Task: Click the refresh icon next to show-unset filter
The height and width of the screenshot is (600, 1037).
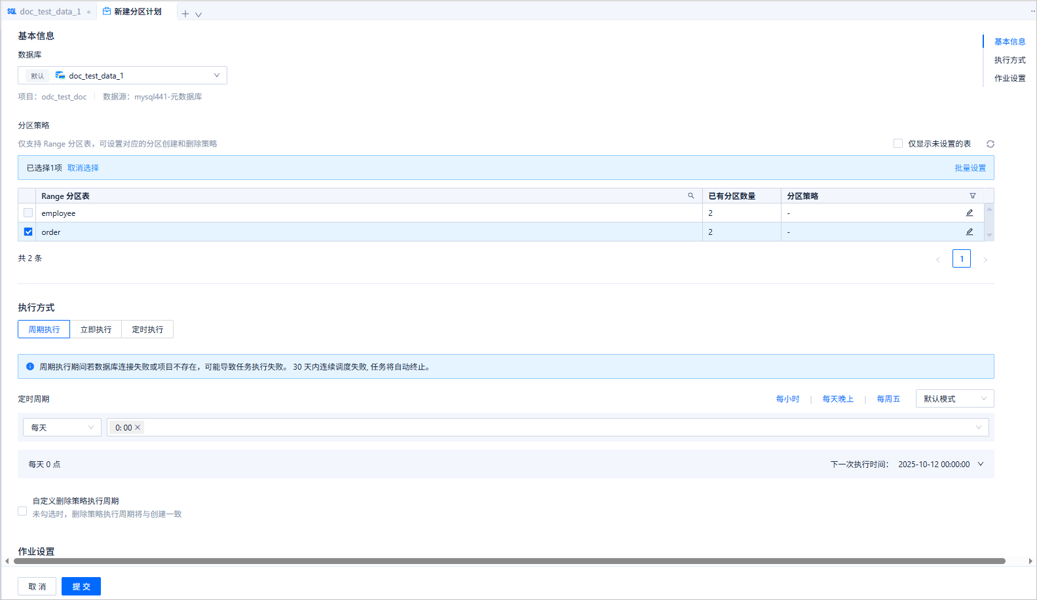Action: click(990, 144)
